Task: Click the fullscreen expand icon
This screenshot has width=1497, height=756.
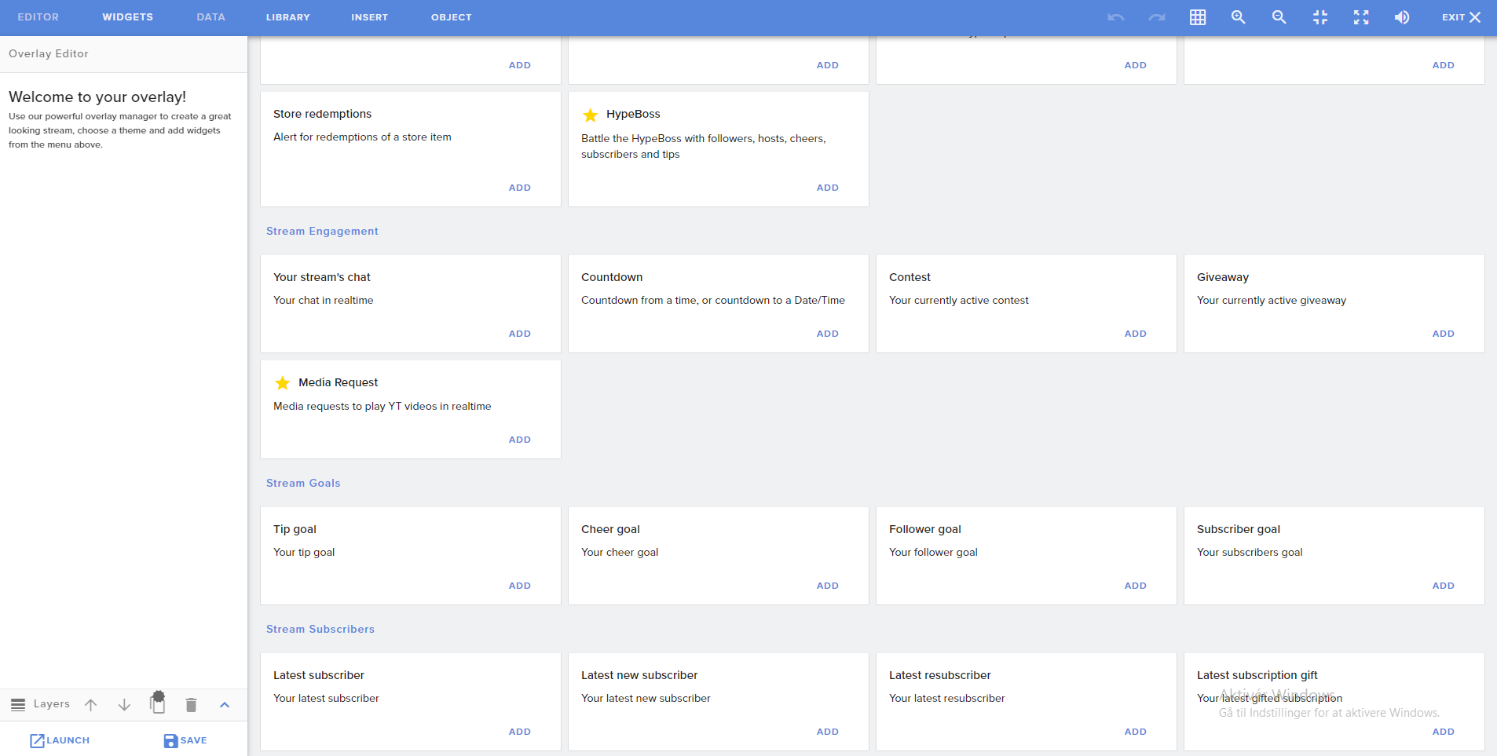Action: (1360, 17)
